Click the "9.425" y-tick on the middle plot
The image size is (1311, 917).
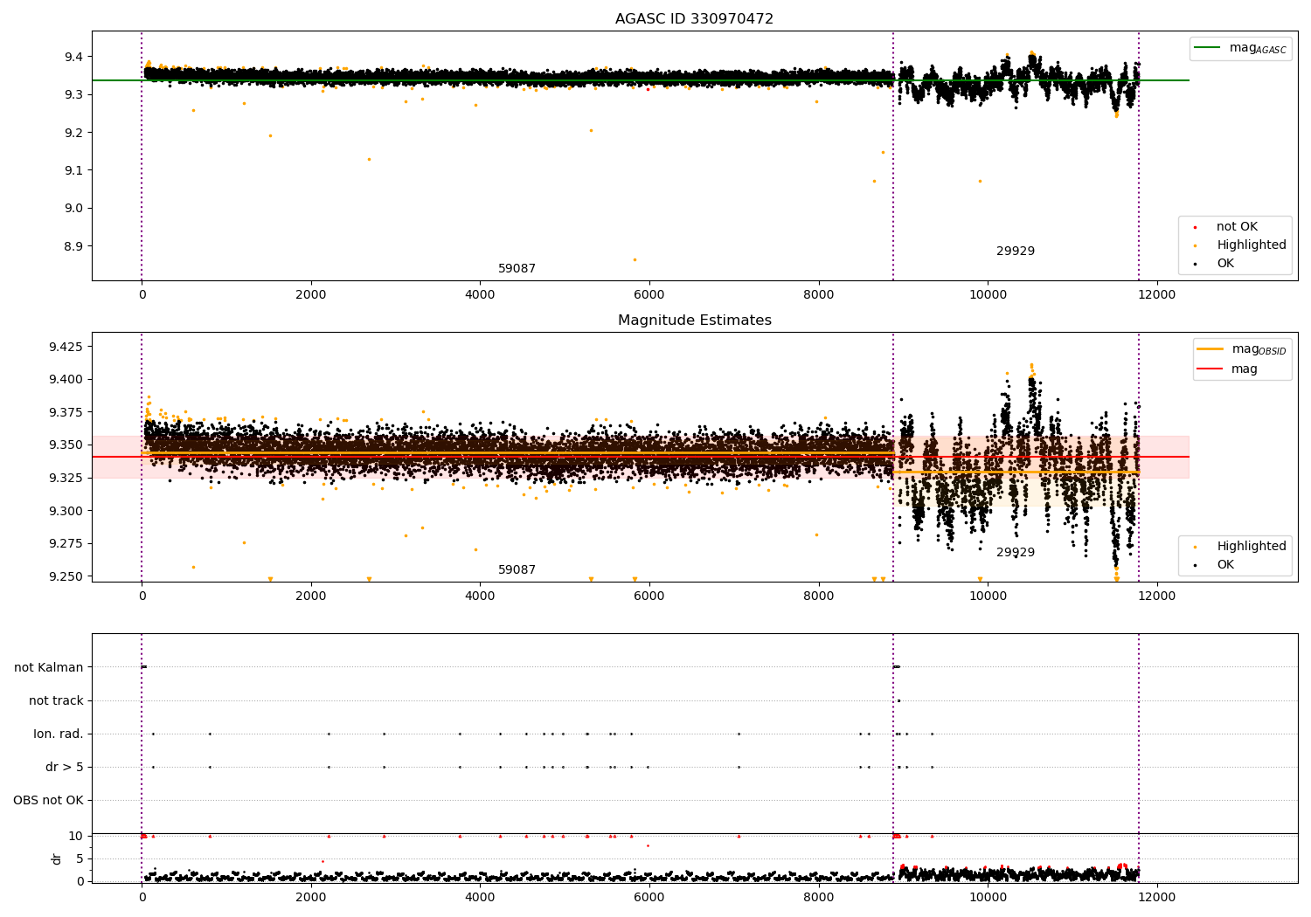[66, 348]
